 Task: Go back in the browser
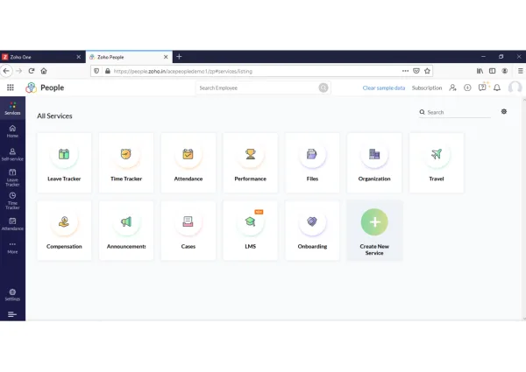[6, 71]
